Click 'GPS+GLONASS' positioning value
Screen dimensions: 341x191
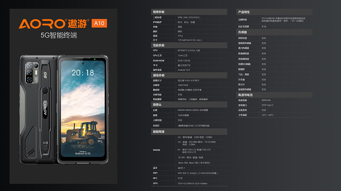(192, 183)
